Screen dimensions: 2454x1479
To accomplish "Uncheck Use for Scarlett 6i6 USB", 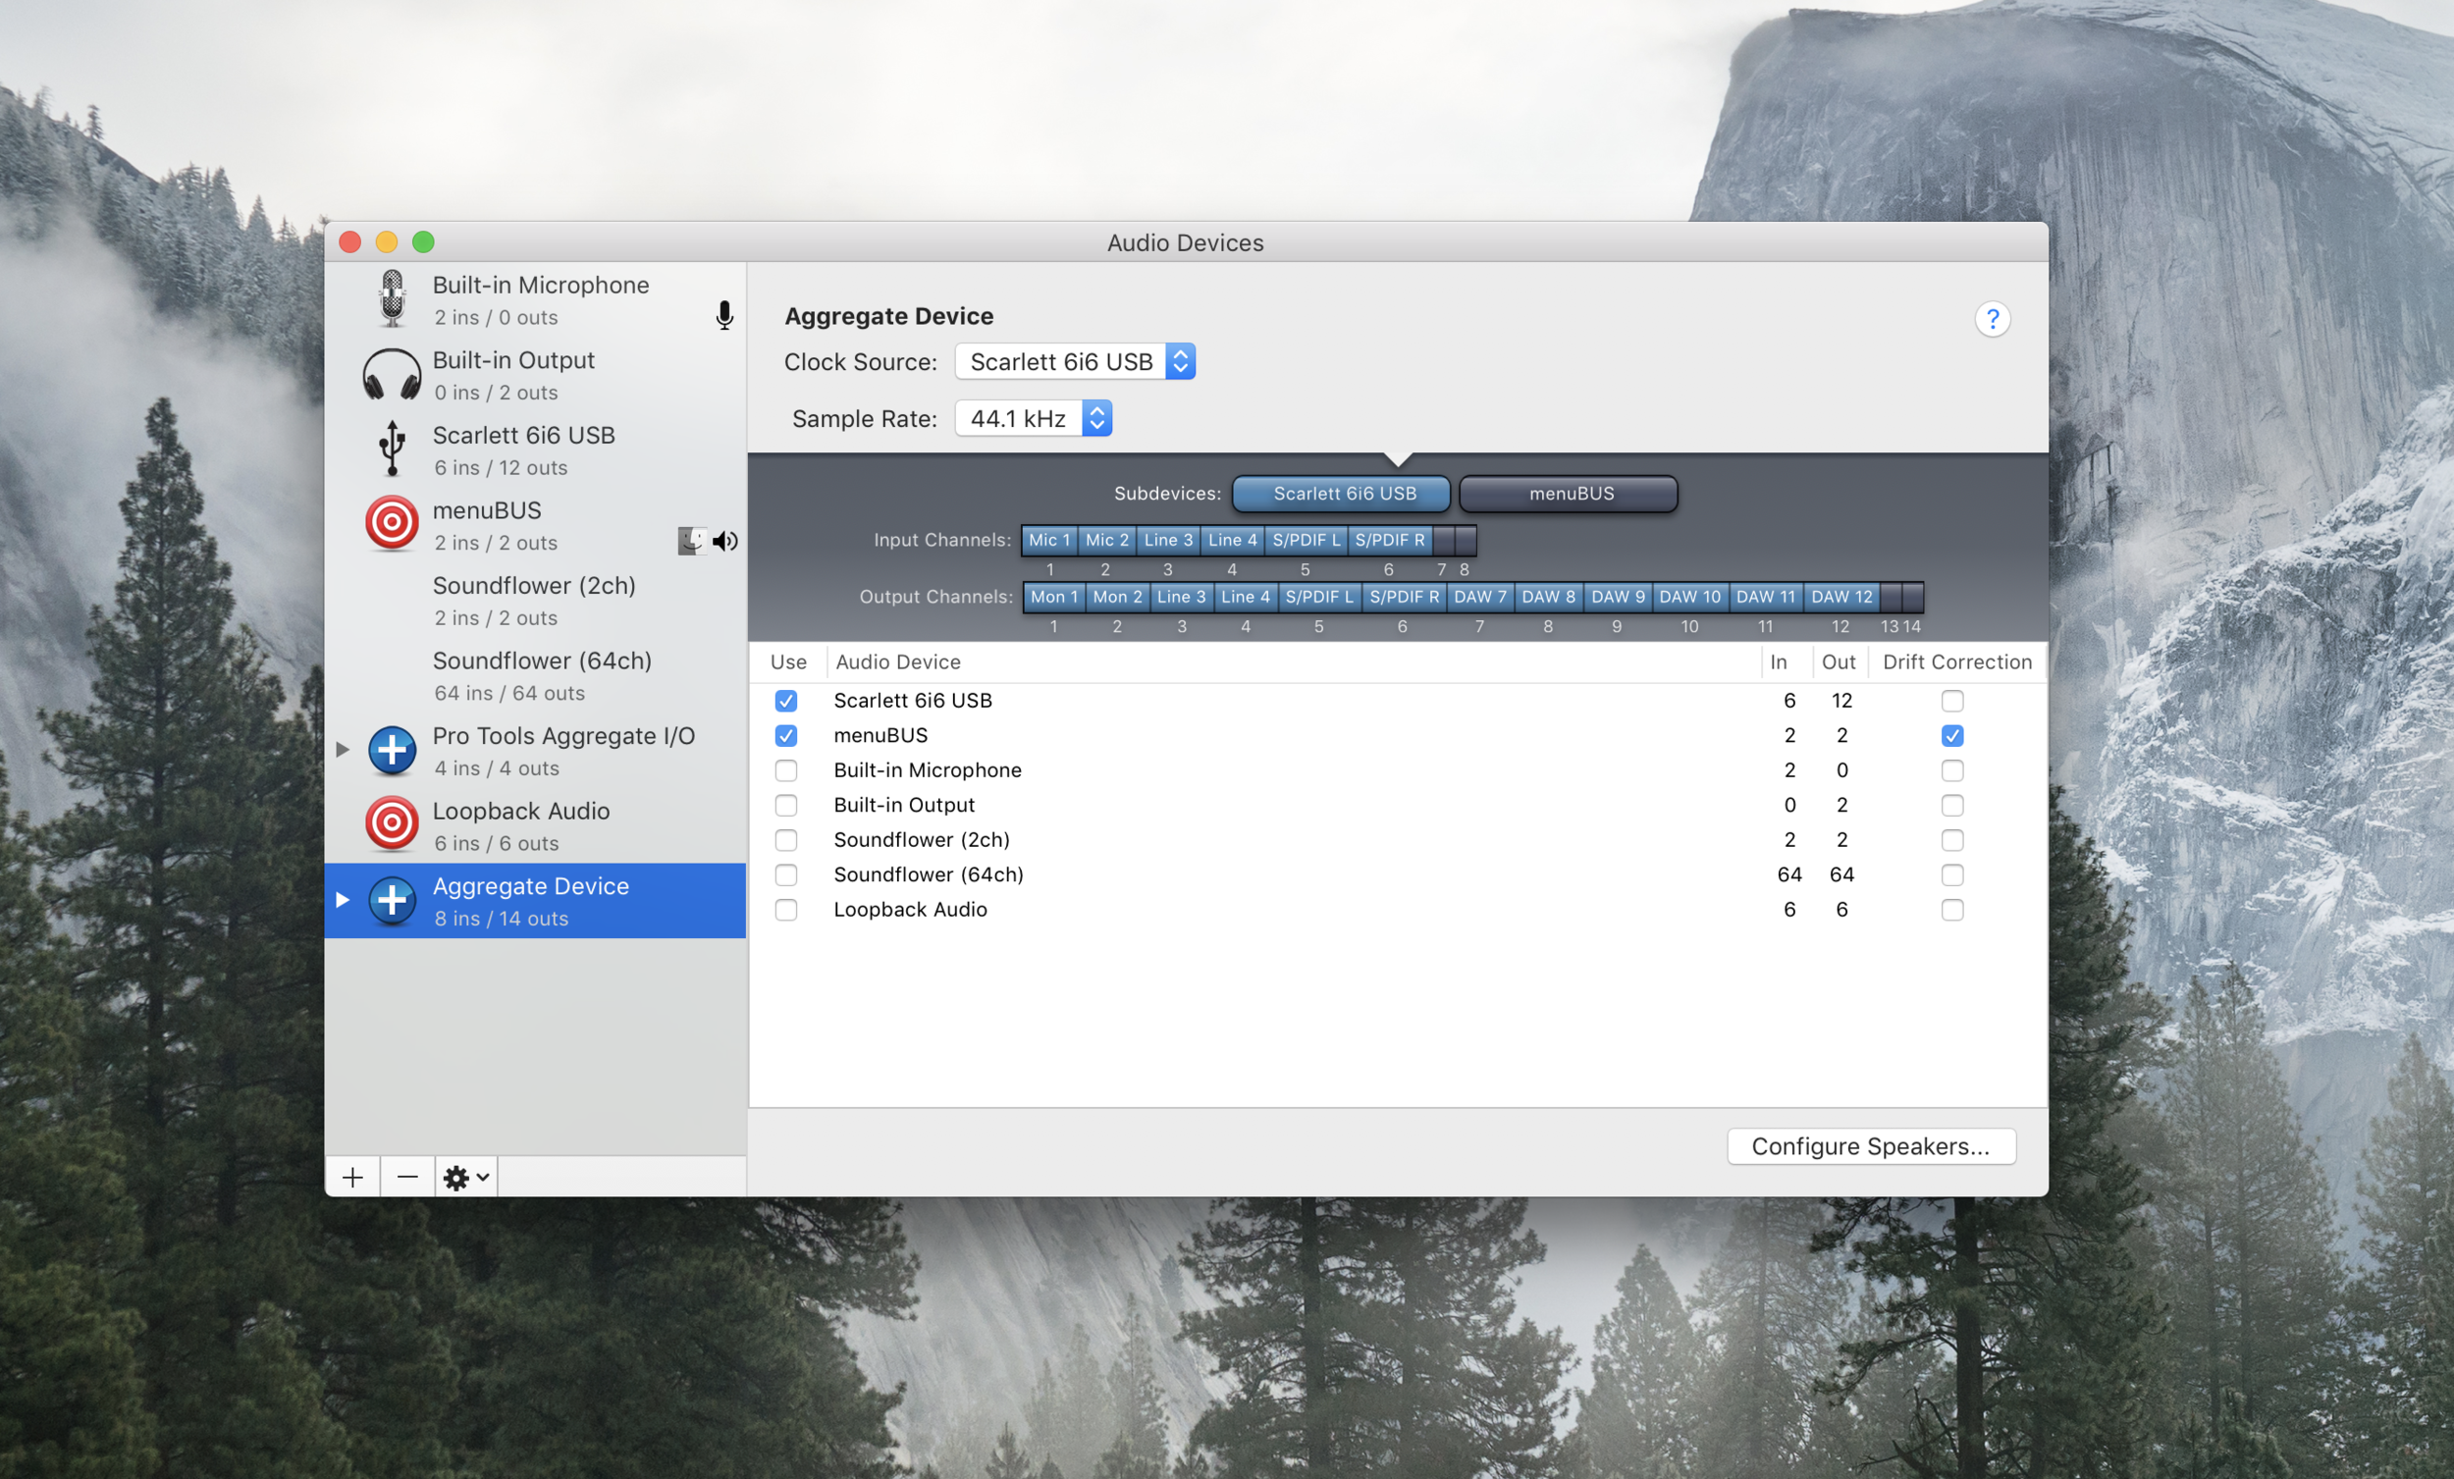I will click(786, 701).
